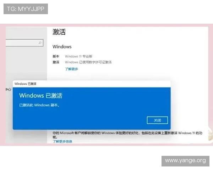Open the 了解更多 link under activation status
Image resolution: width=213 pixels, height=170 pixels.
click(71, 69)
